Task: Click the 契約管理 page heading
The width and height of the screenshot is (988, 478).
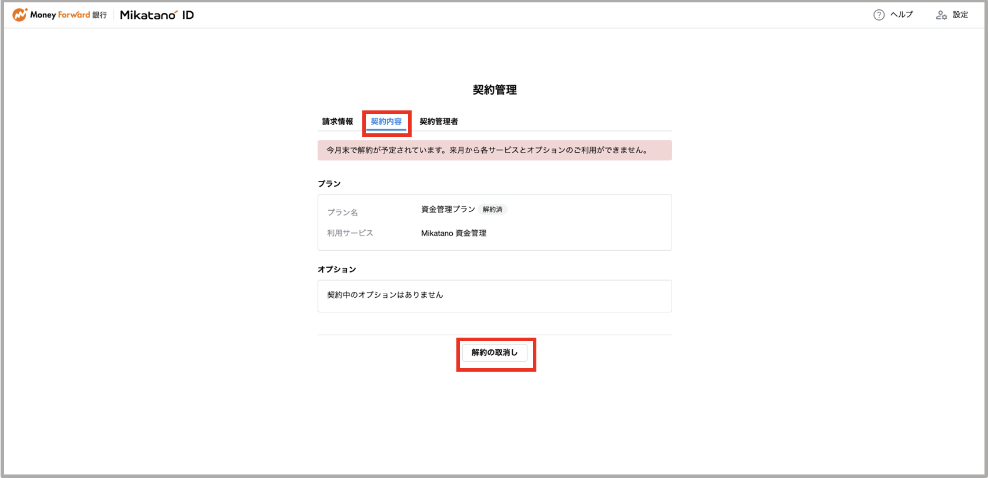Action: coord(495,90)
